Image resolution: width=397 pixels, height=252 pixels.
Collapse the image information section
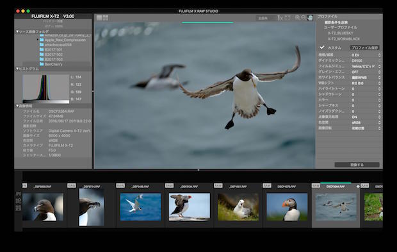coord(17,106)
